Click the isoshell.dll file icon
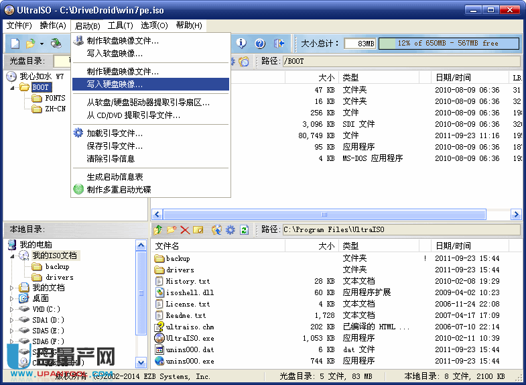Viewport: 526px width, 385px height. [159, 292]
